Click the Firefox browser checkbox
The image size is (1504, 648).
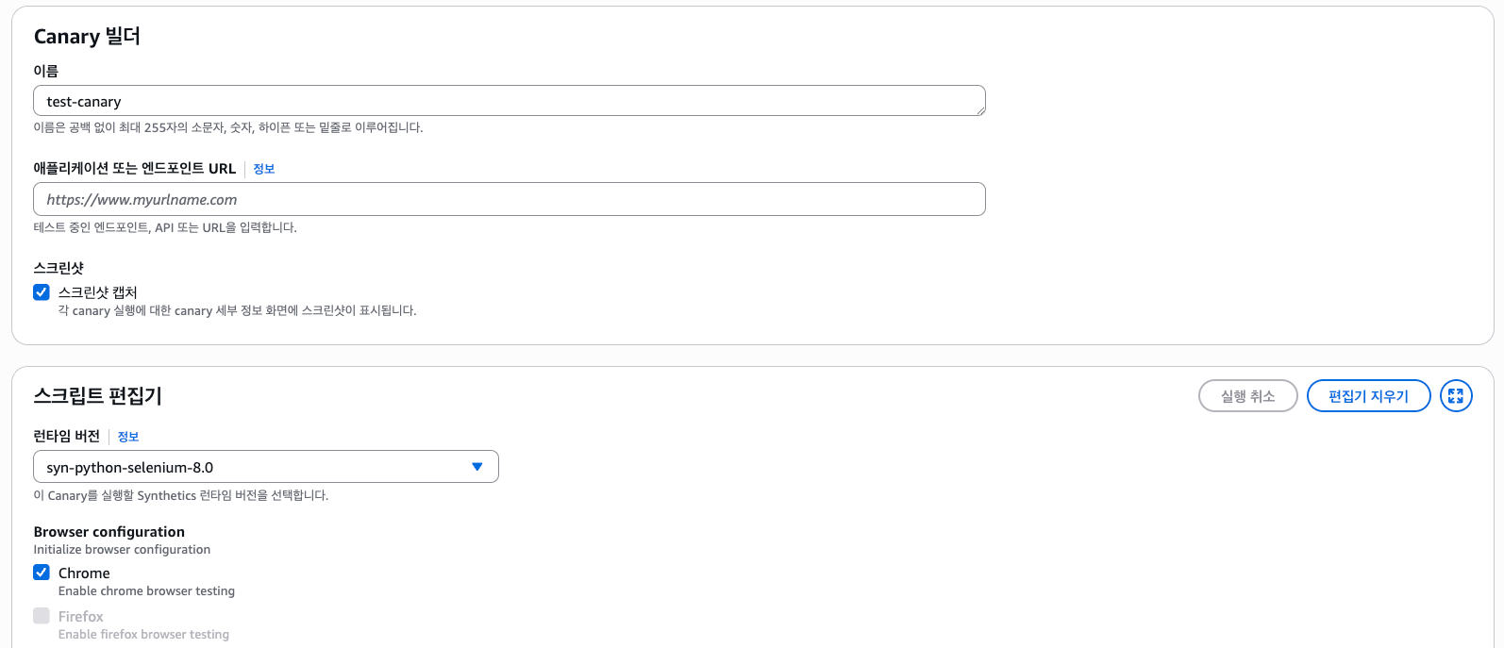42,616
